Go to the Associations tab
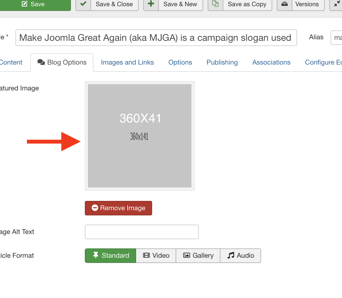Image resolution: width=342 pixels, height=298 pixels. 271,62
